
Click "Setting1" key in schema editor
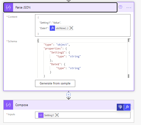(58, 52)
